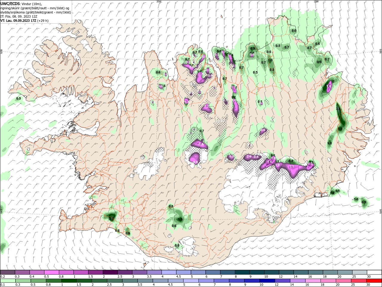Click the dark purple 2 snow-scale swatch
This screenshot has height=287, width=382.
coord(110,272)
